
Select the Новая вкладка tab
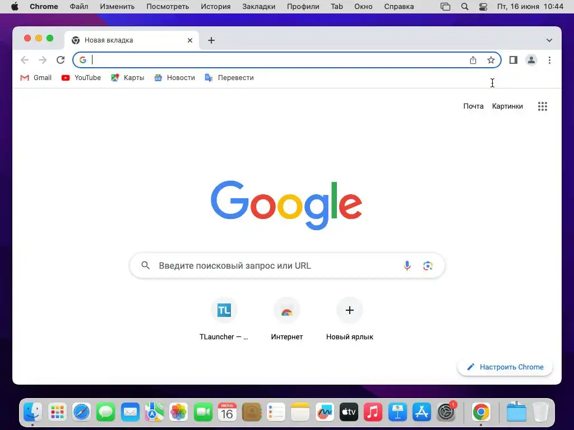pyautogui.click(x=132, y=40)
